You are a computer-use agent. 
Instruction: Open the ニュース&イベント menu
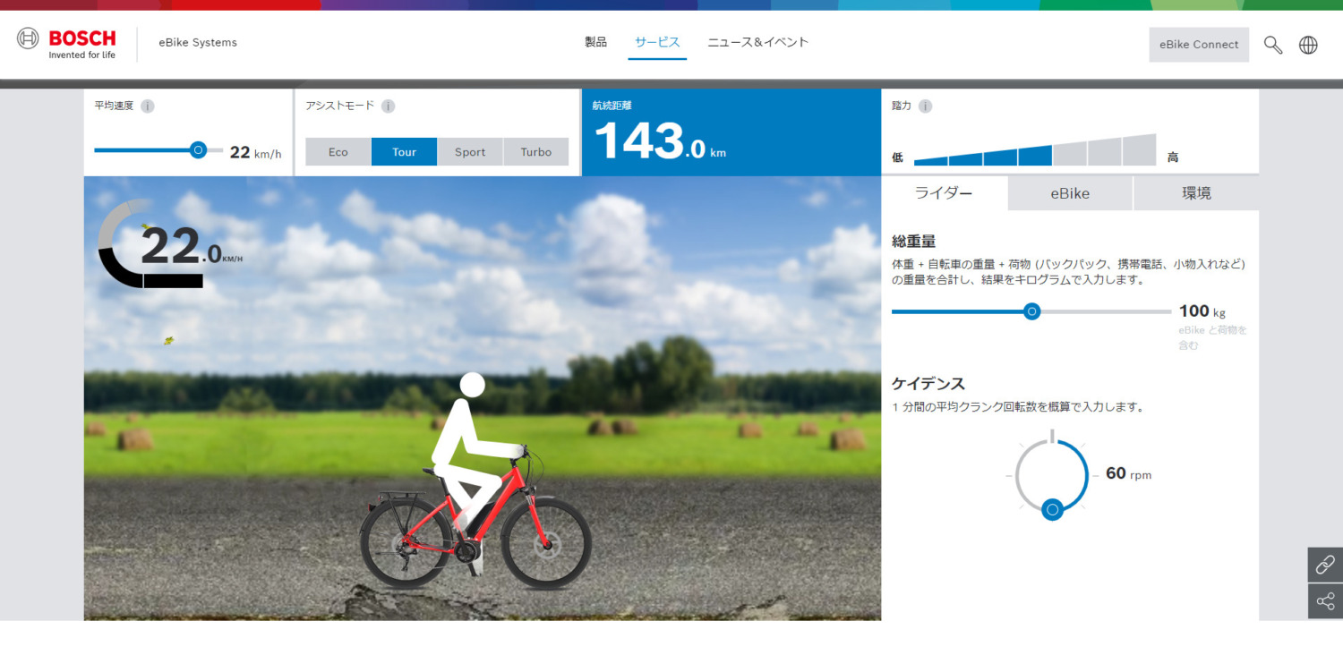tap(757, 42)
